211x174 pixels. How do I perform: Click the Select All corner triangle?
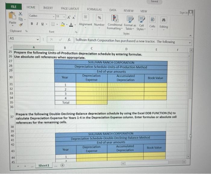(x=11, y=47)
